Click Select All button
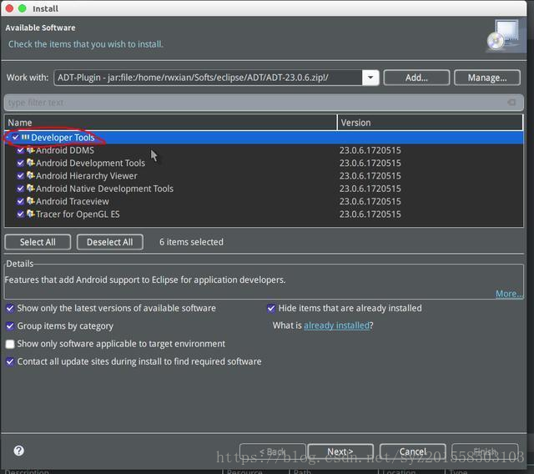Screen dimensions: 534x474 tap(38, 242)
